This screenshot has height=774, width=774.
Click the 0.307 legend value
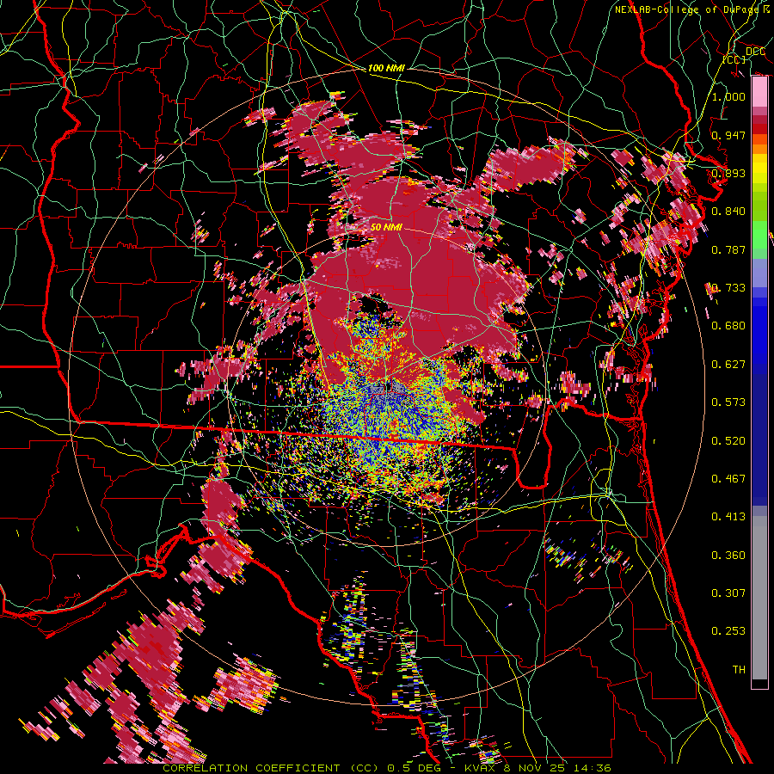728,593
